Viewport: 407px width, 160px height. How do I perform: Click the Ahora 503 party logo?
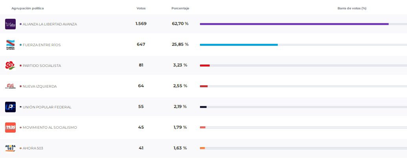pyautogui.click(x=10, y=148)
